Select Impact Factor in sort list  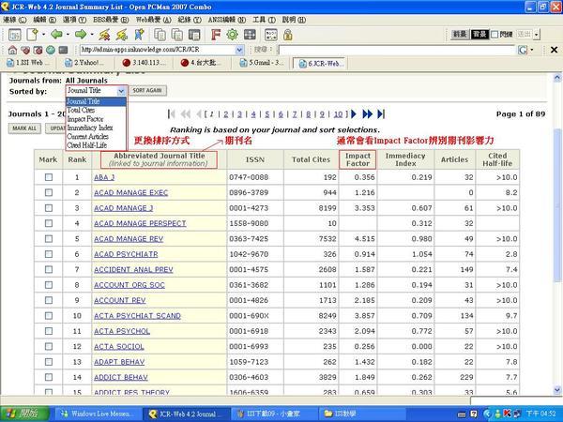pyautogui.click(x=85, y=119)
